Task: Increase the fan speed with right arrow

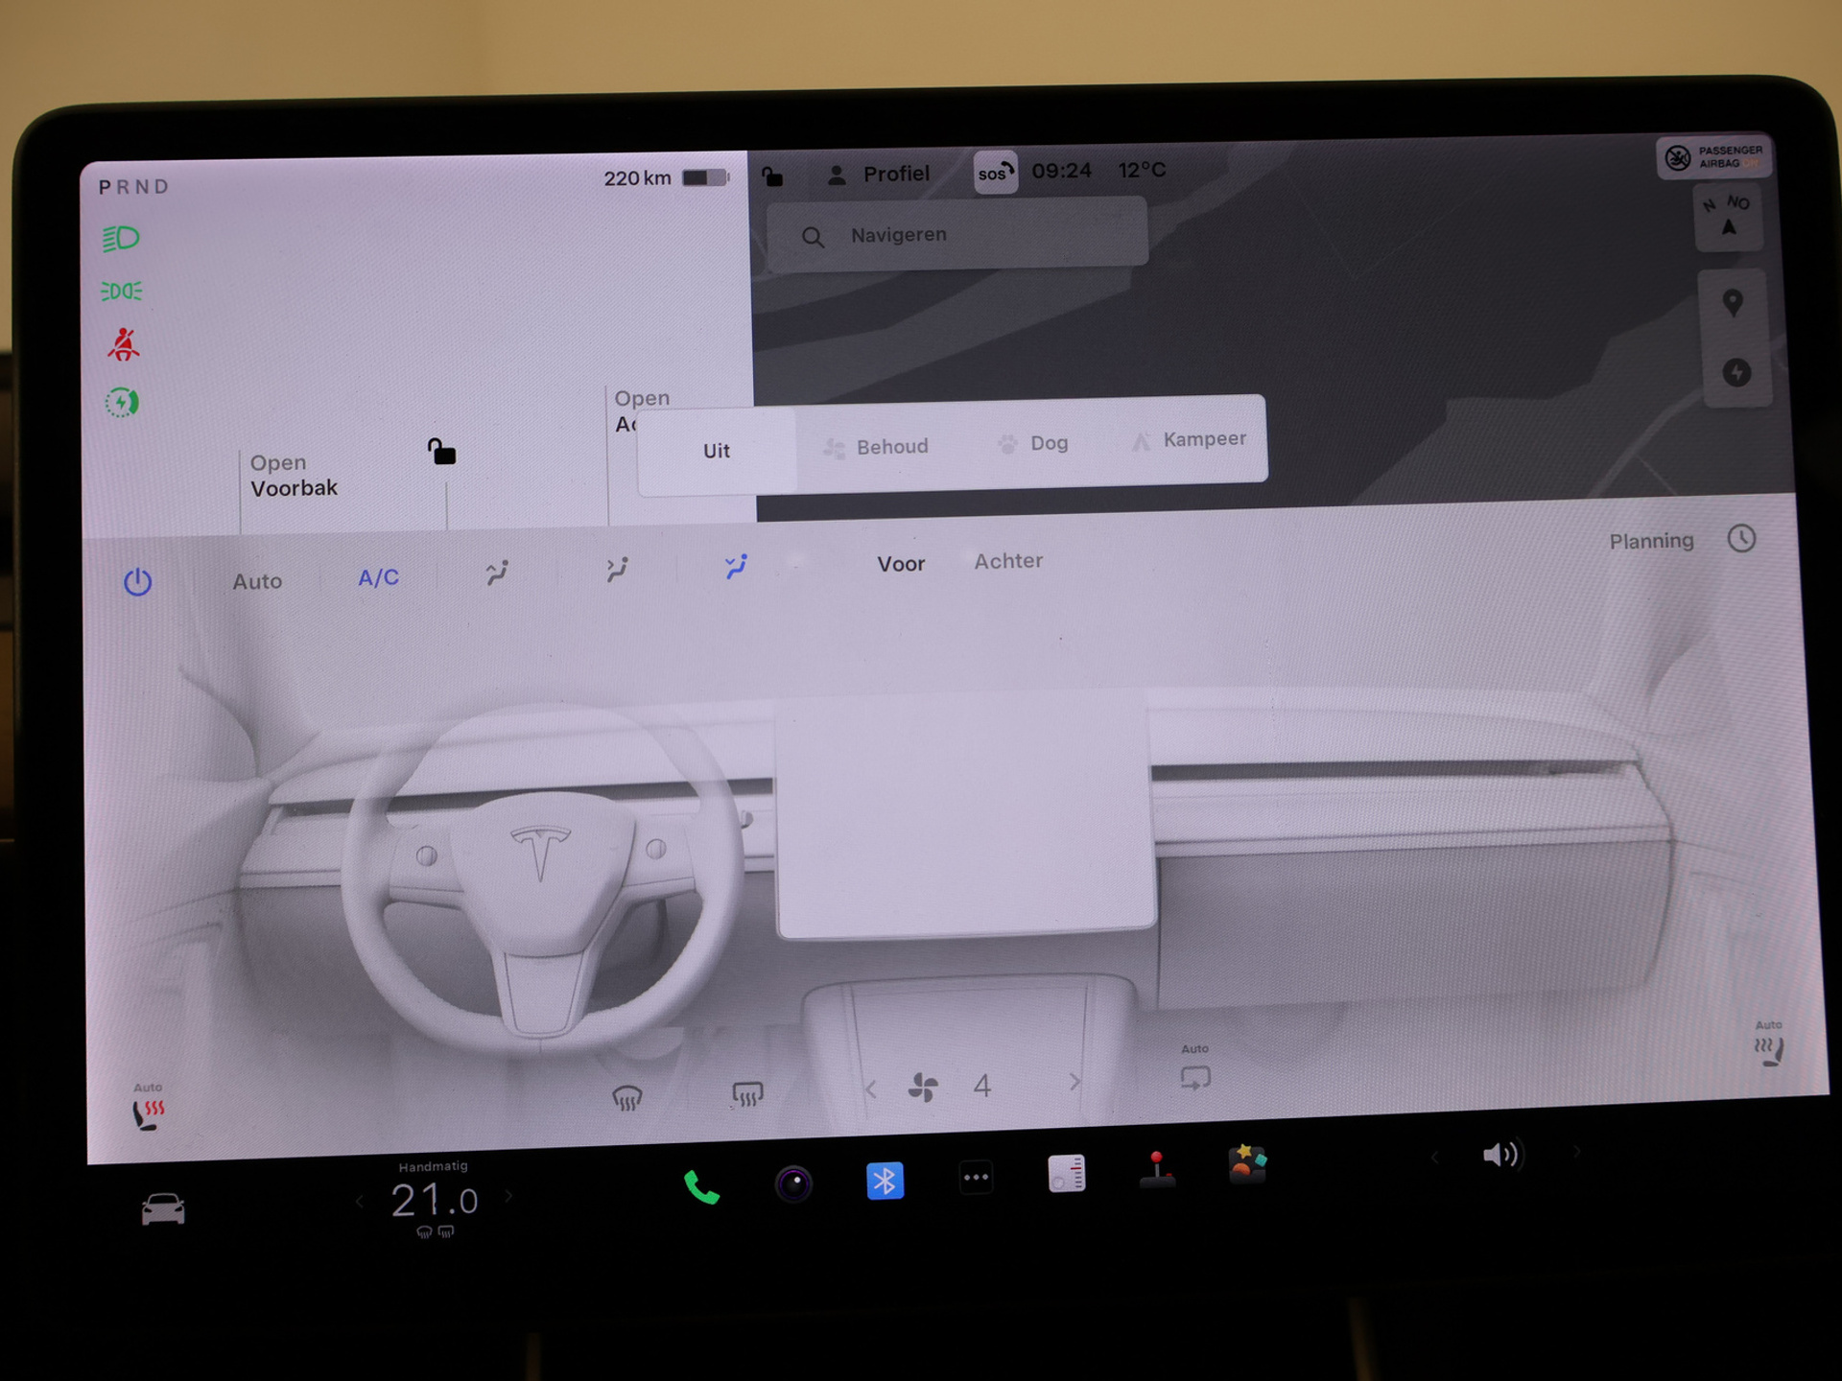Action: click(x=1074, y=1083)
